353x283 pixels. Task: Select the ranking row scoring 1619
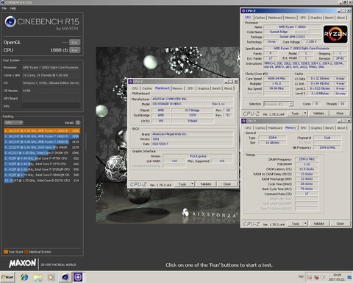[42, 141]
